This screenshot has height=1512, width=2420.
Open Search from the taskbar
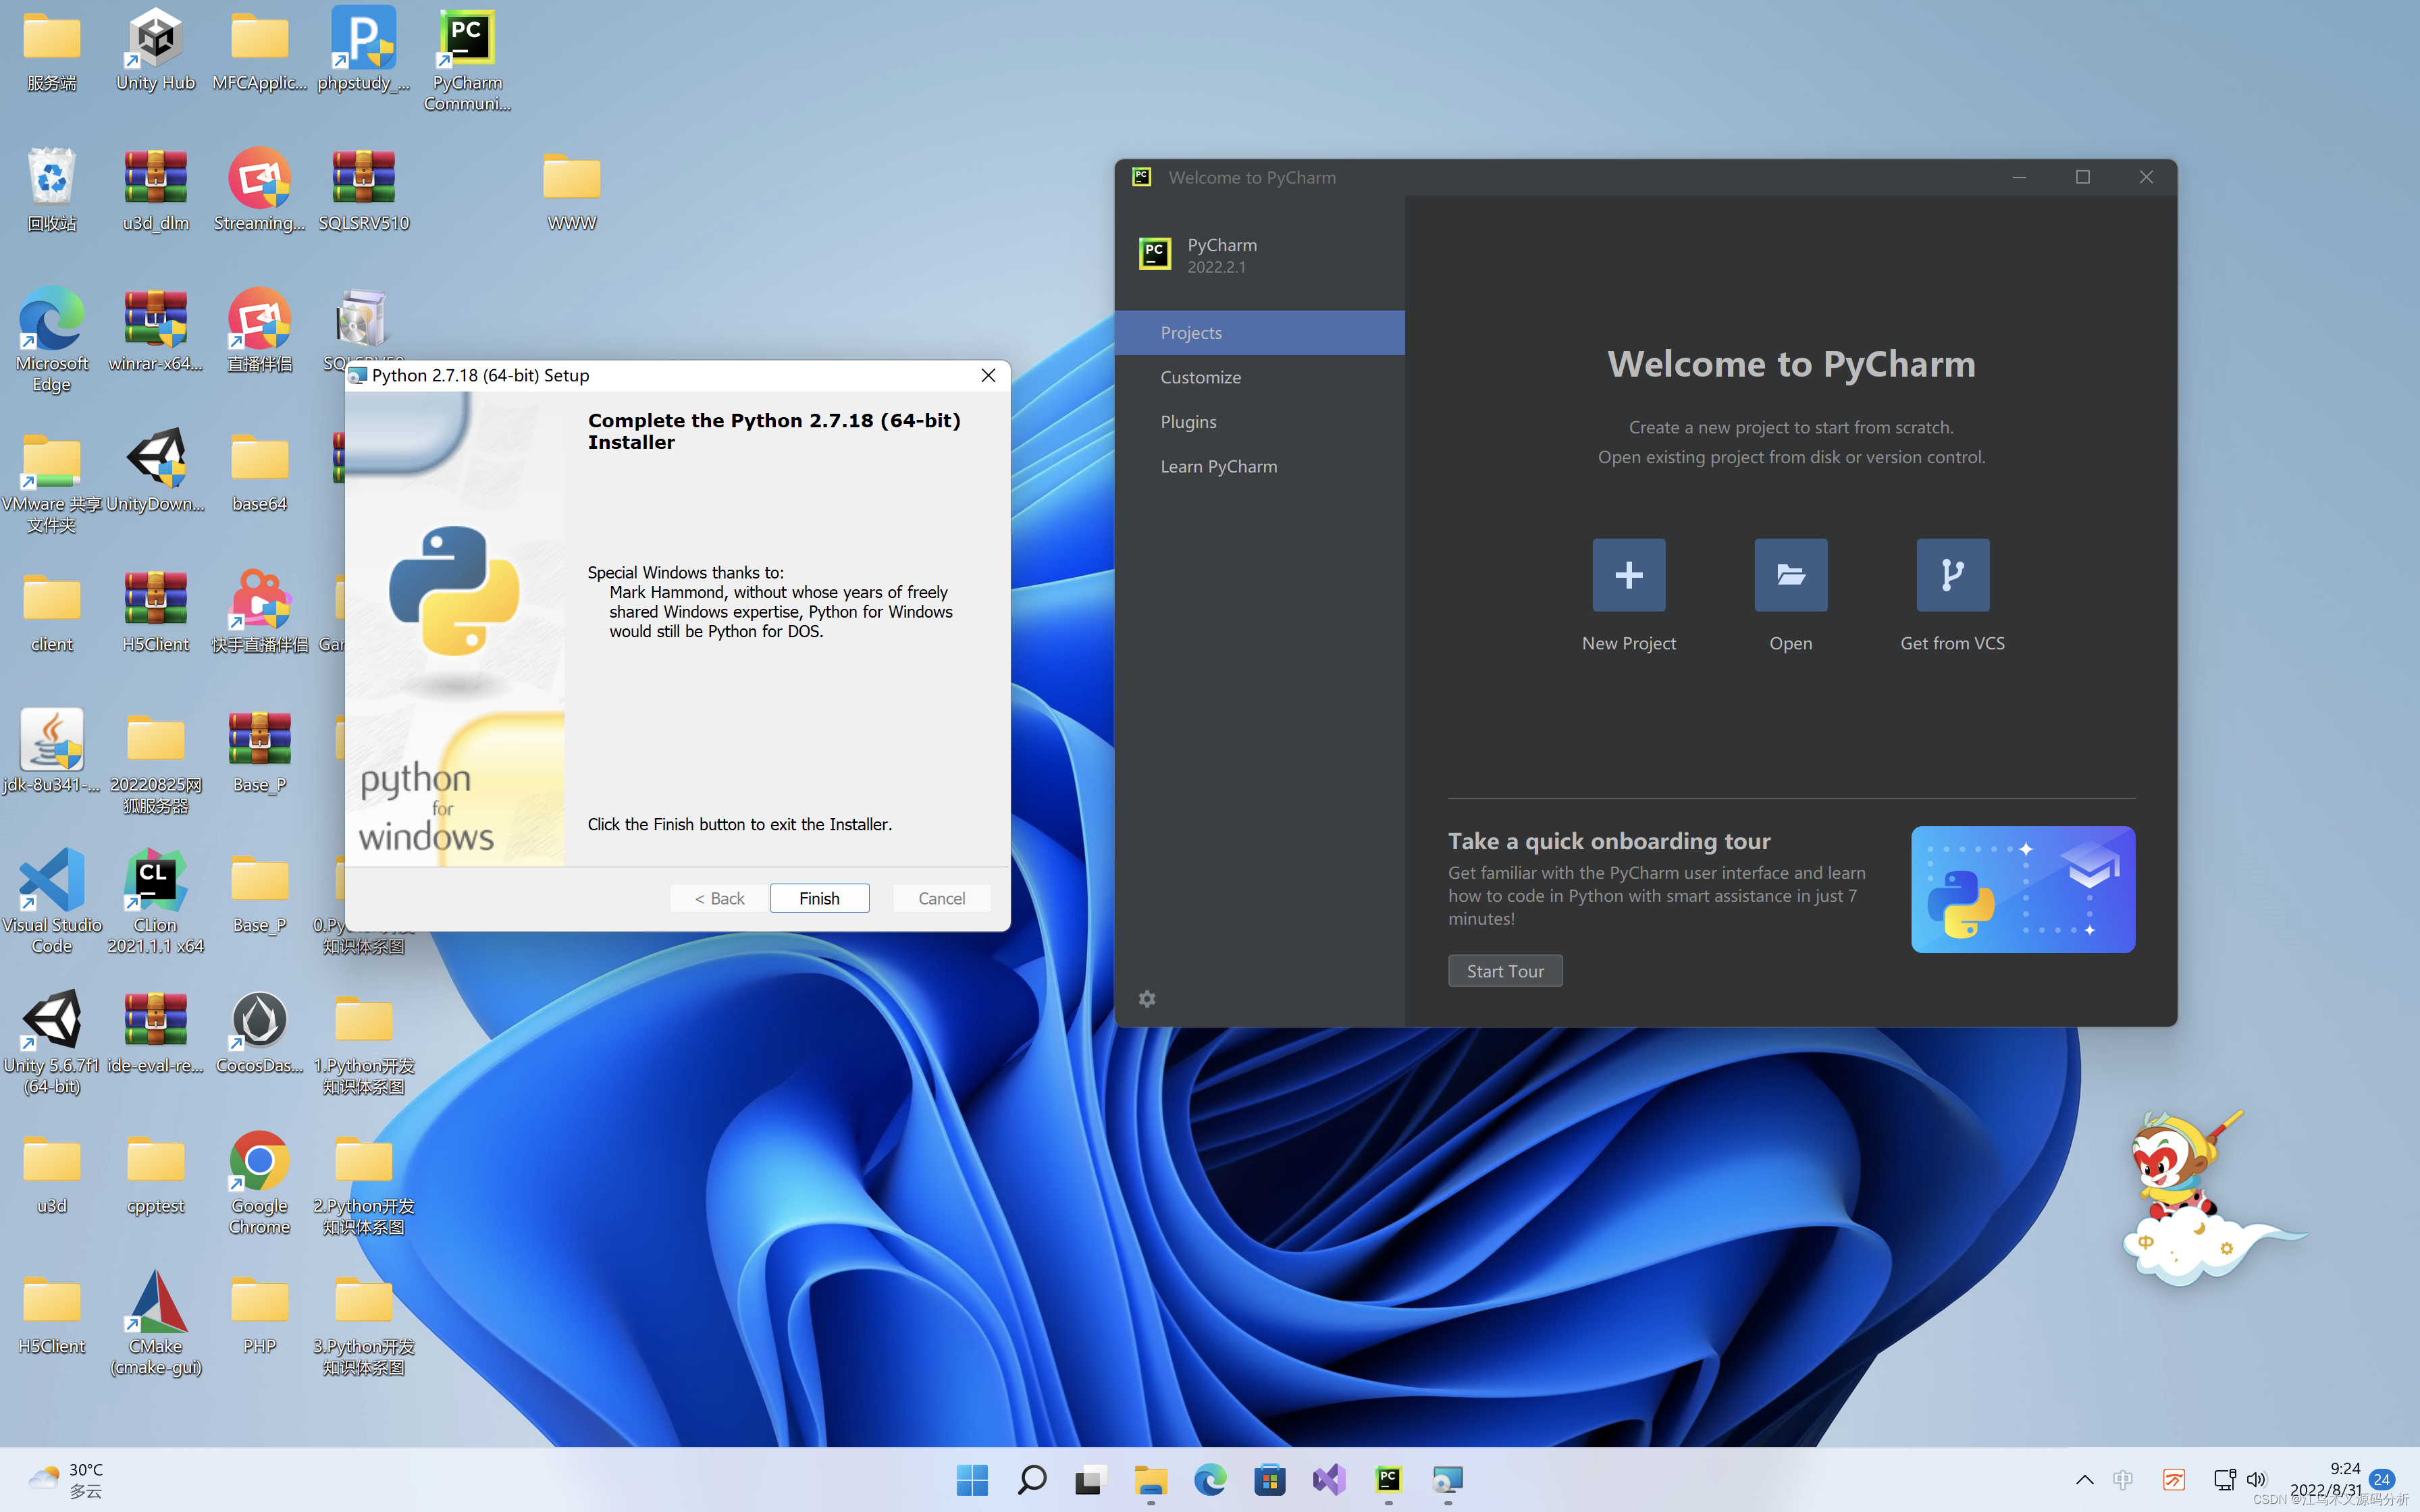[1031, 1479]
